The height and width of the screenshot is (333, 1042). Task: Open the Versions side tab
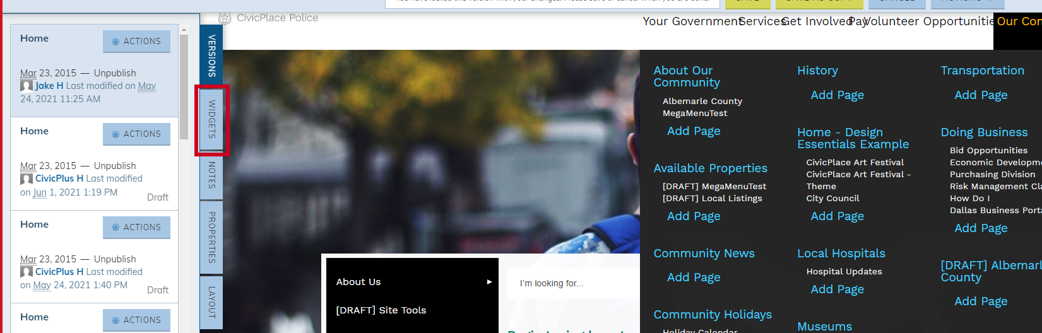pos(211,56)
